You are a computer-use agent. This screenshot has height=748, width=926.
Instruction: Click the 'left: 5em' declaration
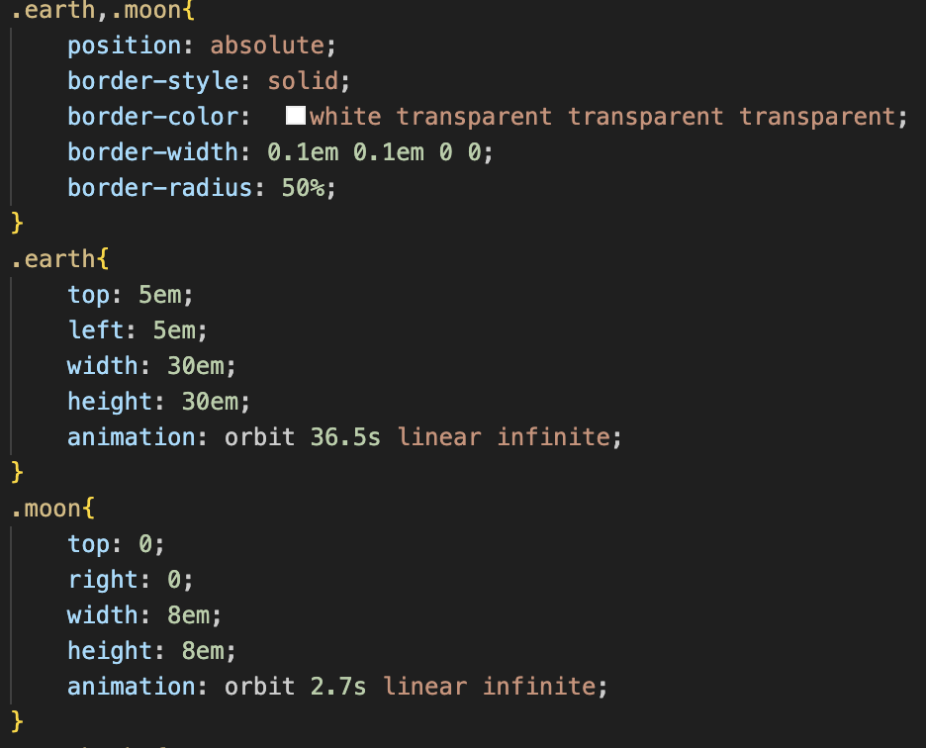click(x=137, y=330)
